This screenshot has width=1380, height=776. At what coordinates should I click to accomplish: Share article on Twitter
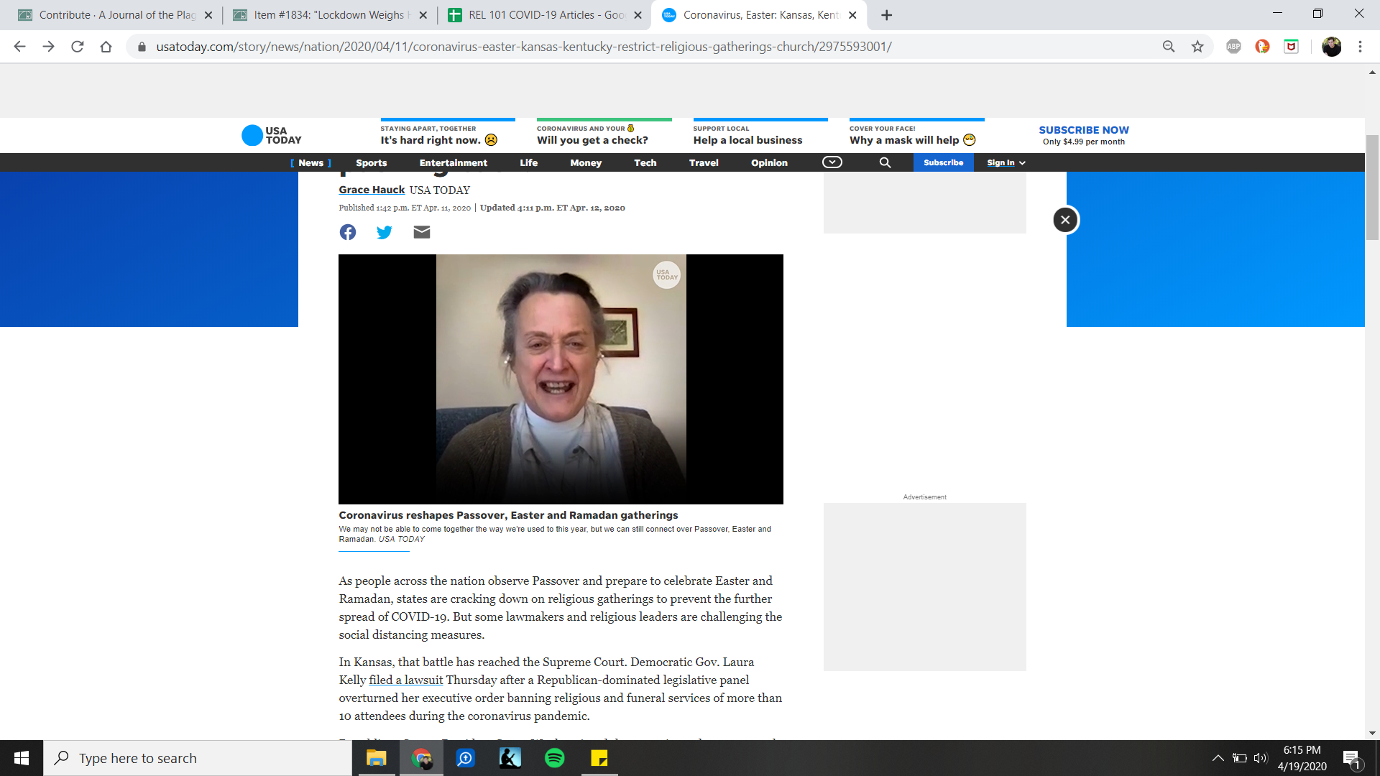point(385,232)
